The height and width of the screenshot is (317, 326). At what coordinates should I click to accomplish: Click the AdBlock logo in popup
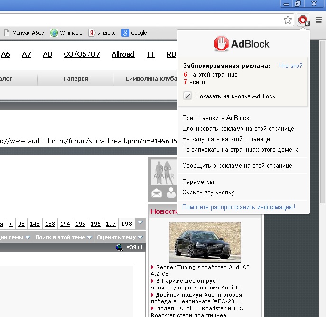[x=242, y=44]
